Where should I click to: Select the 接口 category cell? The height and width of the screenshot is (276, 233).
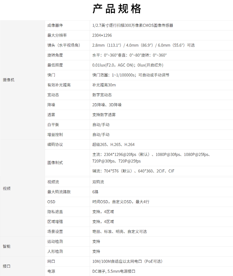22,266
